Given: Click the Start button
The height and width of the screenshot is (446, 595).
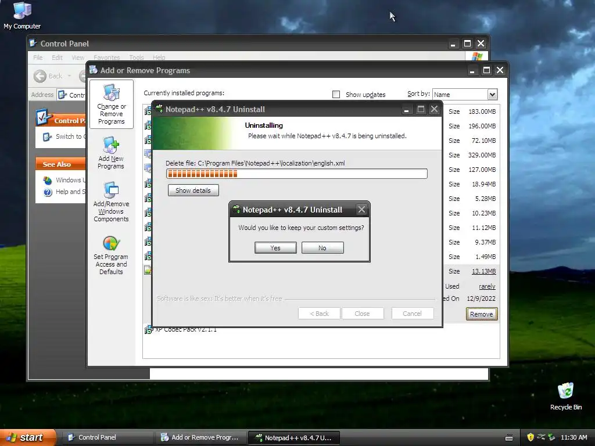Looking at the screenshot, I should click(28, 437).
